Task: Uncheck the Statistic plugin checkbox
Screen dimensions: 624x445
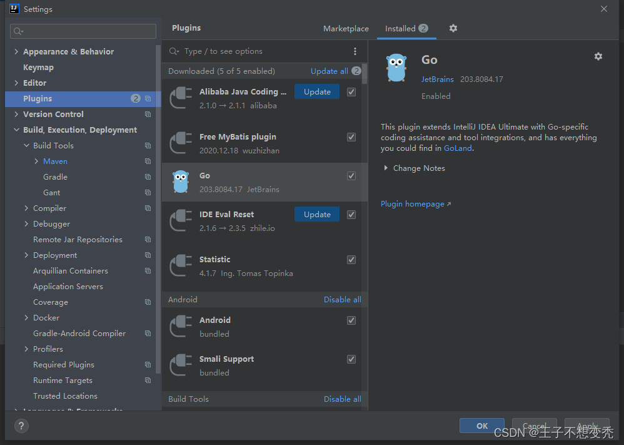Action: tap(351, 260)
